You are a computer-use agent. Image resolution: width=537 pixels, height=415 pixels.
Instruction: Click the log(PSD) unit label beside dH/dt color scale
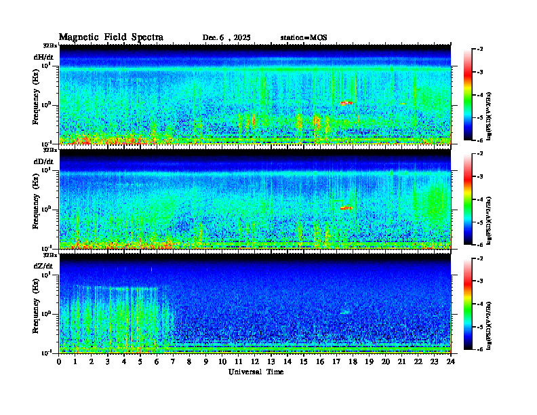coord(489,116)
